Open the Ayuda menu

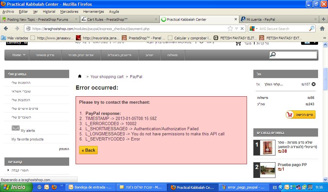coord(114,12)
